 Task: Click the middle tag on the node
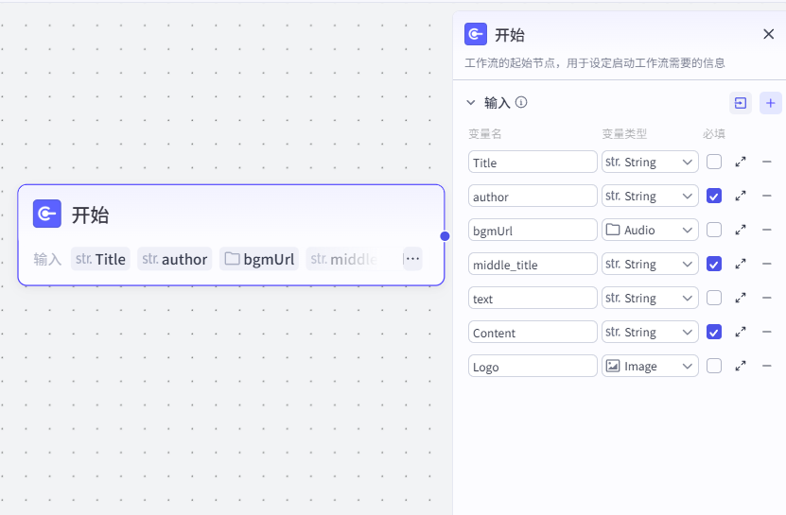(x=344, y=259)
